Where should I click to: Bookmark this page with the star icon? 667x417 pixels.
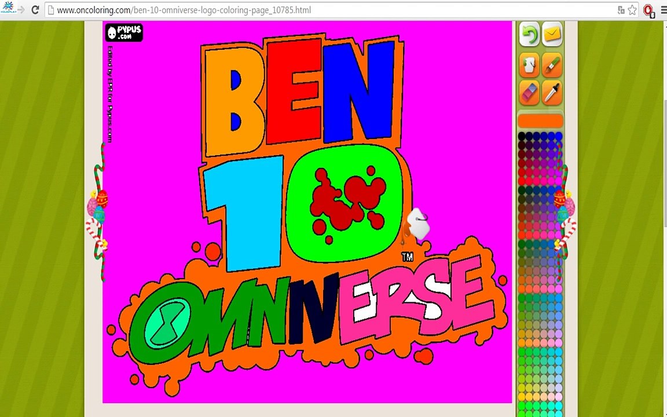point(632,10)
